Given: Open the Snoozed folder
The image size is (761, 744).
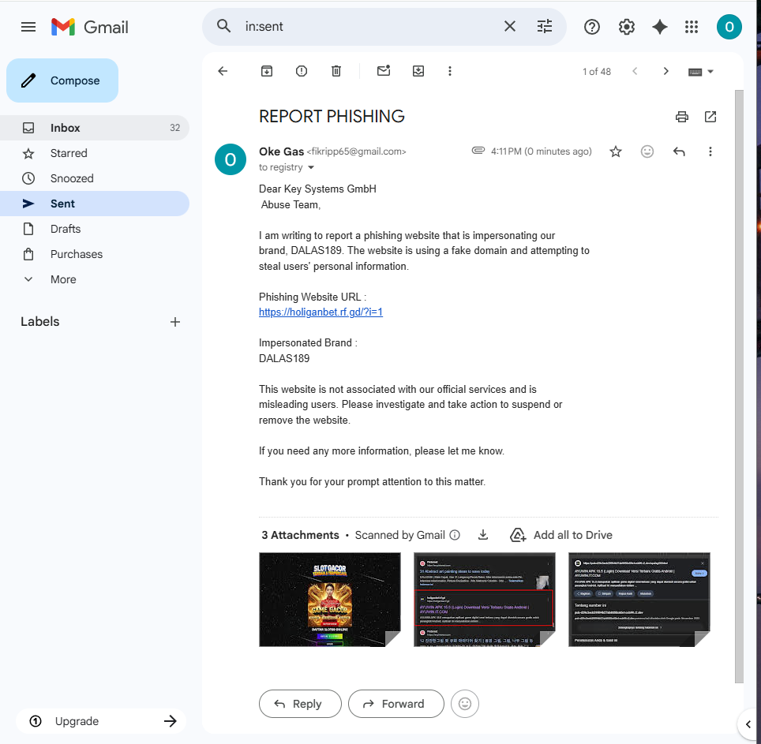Looking at the screenshot, I should [95, 178].
